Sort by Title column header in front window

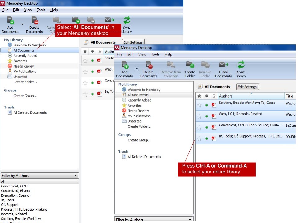pos(290,96)
